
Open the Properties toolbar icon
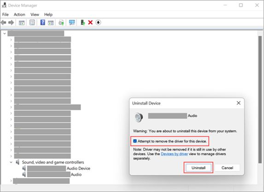click(x=32, y=23)
